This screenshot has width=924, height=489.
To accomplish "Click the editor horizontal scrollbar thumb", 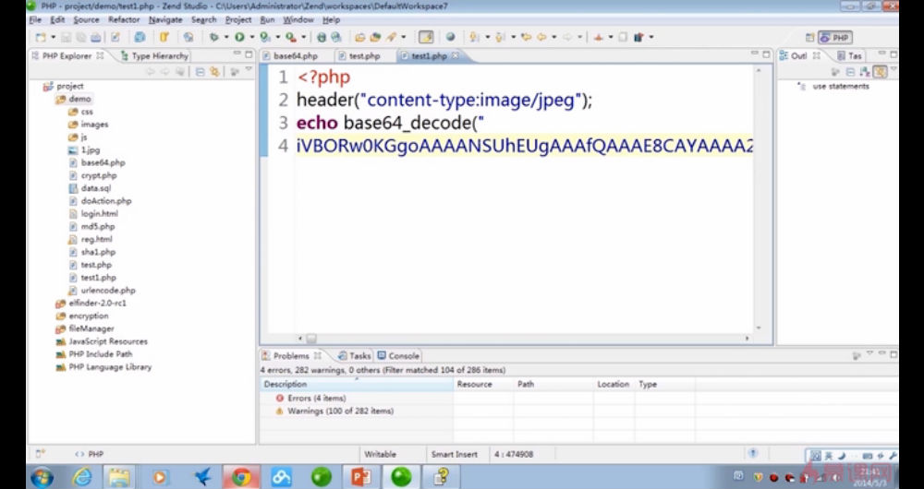I will click(x=311, y=339).
